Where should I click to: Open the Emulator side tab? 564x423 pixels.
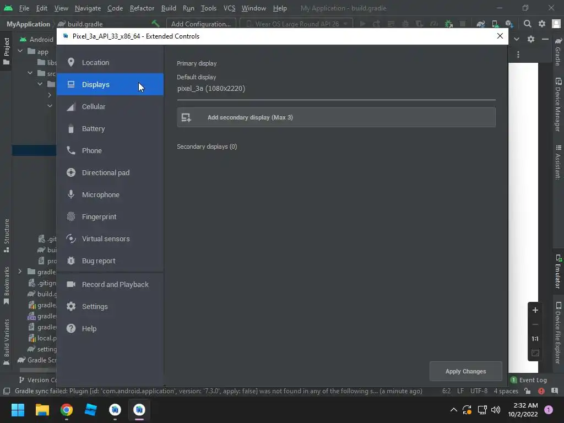(558, 272)
